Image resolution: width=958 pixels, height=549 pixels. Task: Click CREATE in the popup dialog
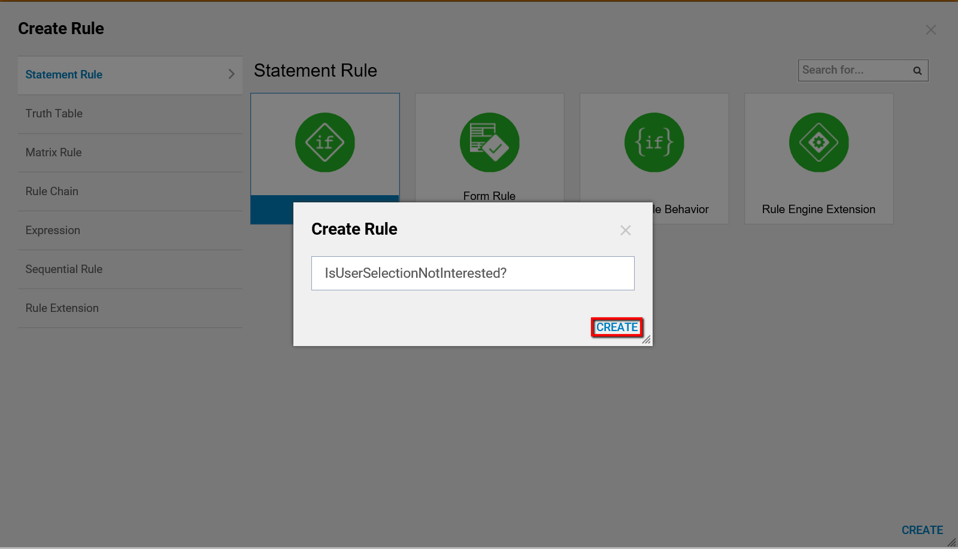(617, 327)
